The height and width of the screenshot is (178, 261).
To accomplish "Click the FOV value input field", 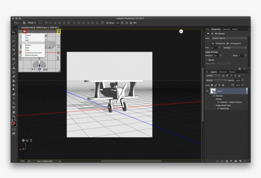I will tap(214, 48).
